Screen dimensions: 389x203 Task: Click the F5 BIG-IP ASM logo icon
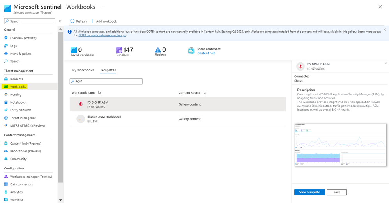81,104
